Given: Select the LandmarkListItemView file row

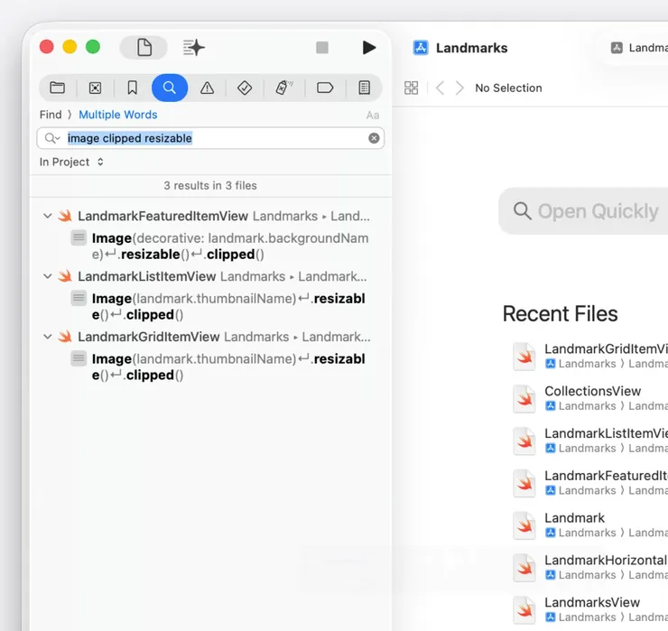Looking at the screenshot, I should [210, 276].
